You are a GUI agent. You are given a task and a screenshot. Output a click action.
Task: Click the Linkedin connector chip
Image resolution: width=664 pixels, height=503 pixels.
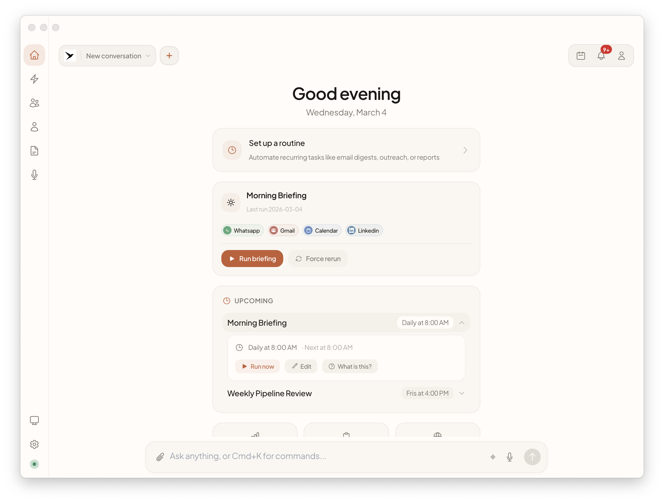[x=363, y=230]
